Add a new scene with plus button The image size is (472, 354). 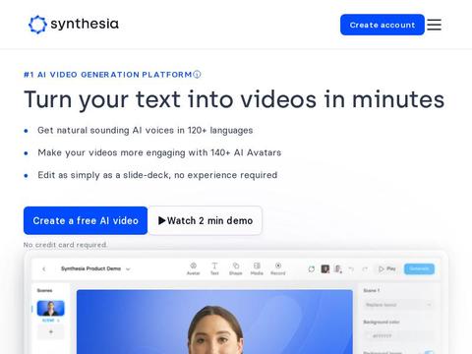tap(51, 332)
